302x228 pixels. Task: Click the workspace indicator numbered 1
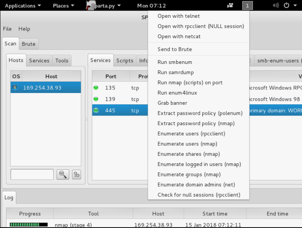pos(247,6)
